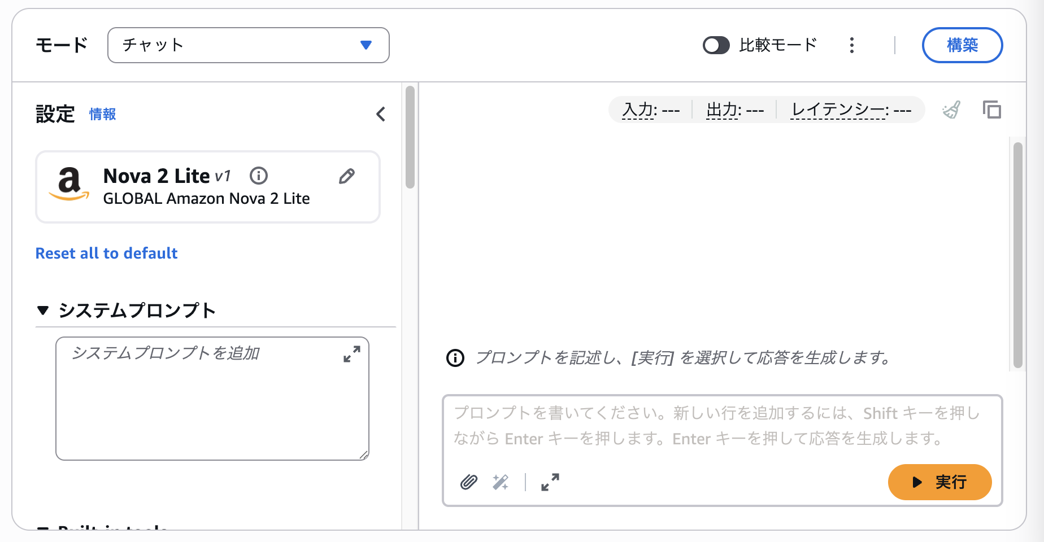
Task: Collapse the システムプロンプト section
Action: click(43, 310)
